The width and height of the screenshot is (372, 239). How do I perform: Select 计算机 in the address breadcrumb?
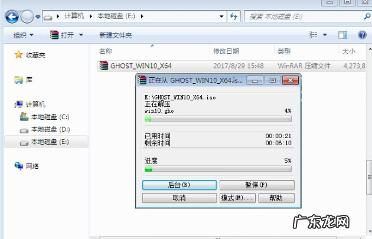pos(74,16)
